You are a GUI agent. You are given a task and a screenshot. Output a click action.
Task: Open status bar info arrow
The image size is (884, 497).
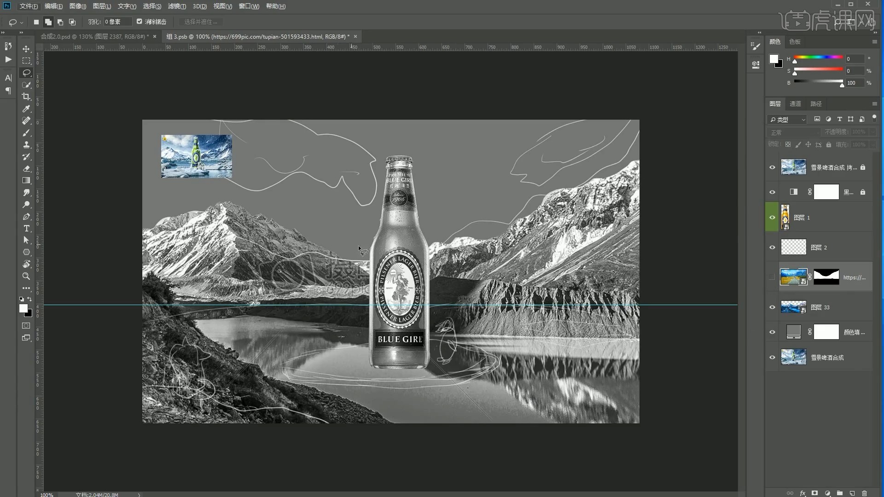coord(139,495)
